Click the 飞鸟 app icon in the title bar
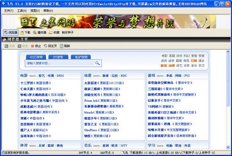The width and height of the screenshot is (232, 156). pos(3,4)
